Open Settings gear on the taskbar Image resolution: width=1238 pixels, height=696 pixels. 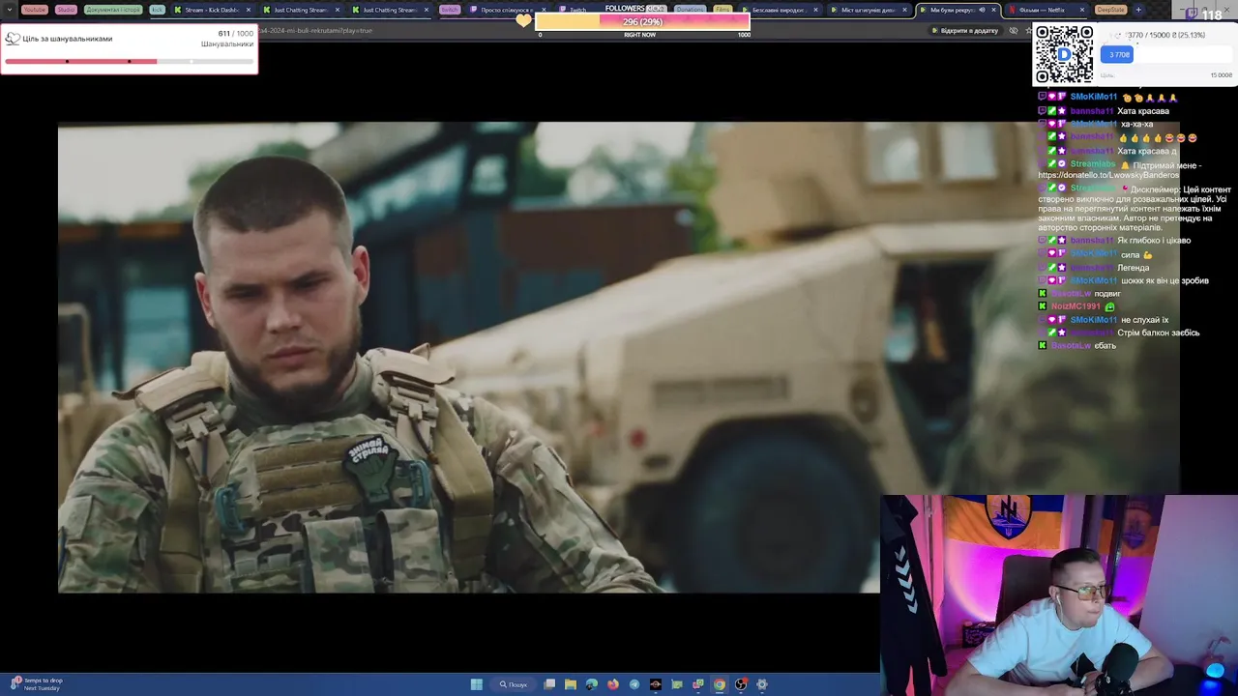pos(762,684)
